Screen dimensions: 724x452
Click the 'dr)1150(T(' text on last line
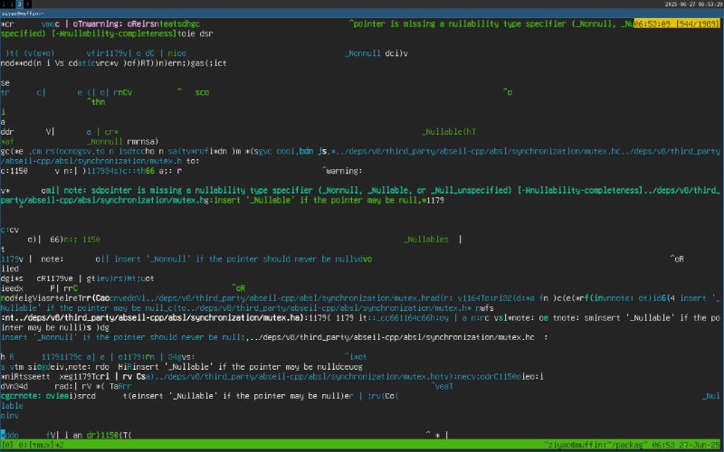(109, 436)
